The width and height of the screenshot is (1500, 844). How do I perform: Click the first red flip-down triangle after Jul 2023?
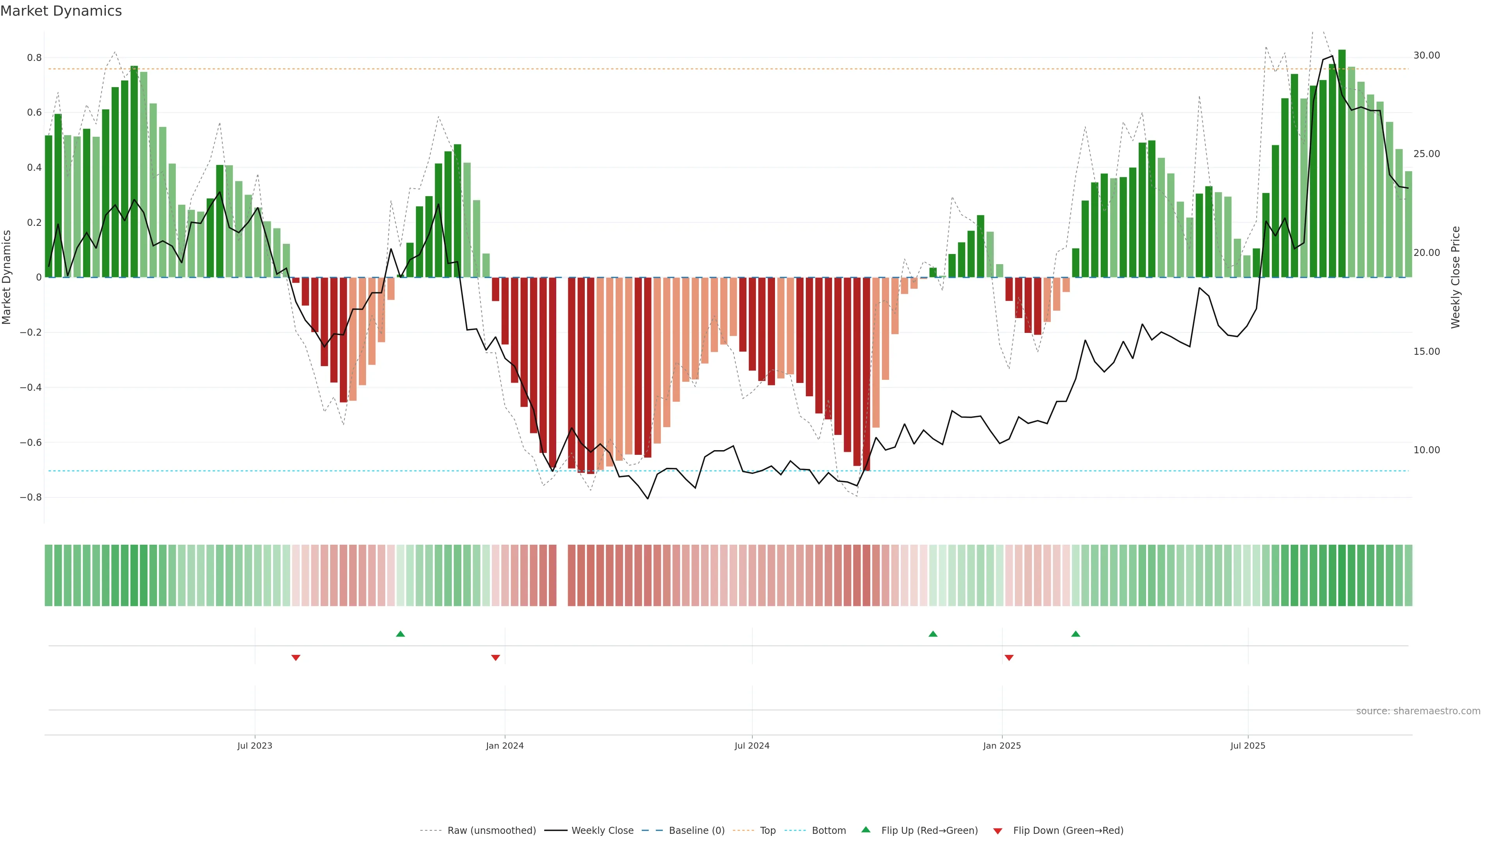pos(296,658)
